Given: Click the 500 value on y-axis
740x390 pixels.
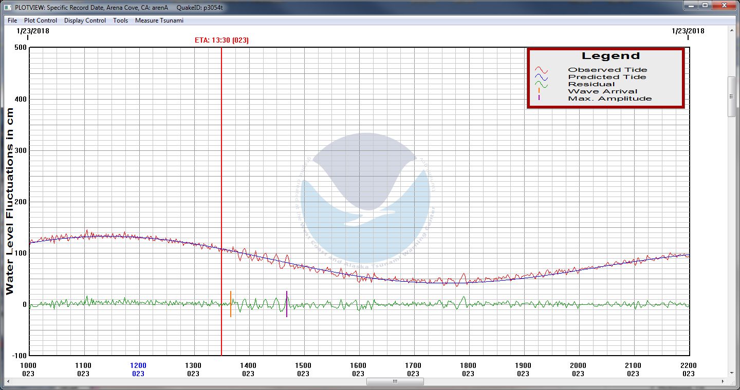Looking at the screenshot, I should (x=21, y=48).
